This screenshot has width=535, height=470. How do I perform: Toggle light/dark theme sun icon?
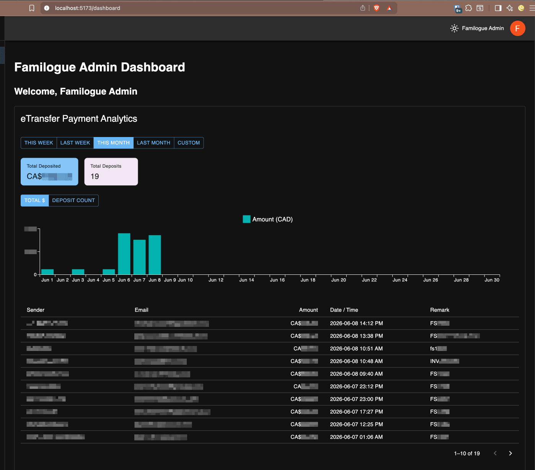(x=454, y=28)
